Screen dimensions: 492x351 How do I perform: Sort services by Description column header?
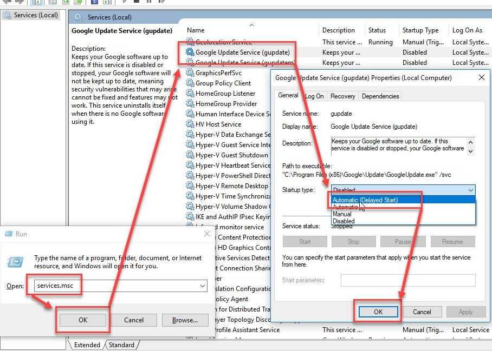tap(342, 30)
